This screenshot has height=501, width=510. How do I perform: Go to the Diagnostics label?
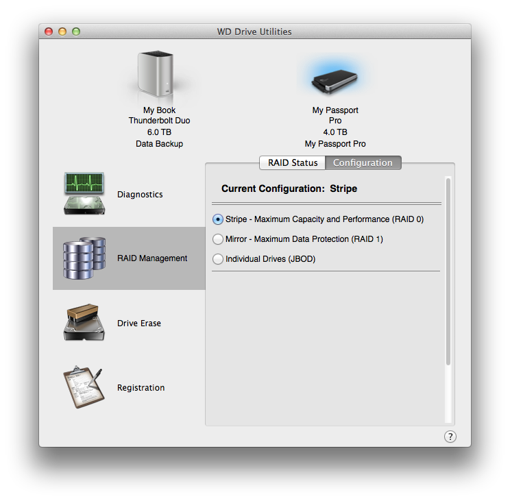(140, 195)
